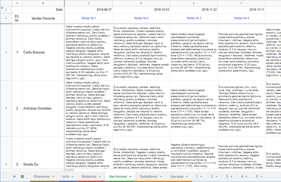
Task: Open sheet tab named 5
Action: pyautogui.click(x=259, y=176)
